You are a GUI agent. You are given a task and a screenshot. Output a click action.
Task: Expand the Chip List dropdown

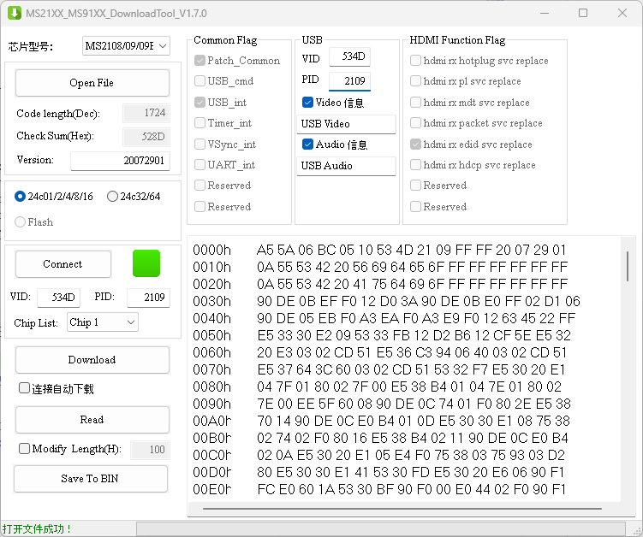pyautogui.click(x=103, y=322)
